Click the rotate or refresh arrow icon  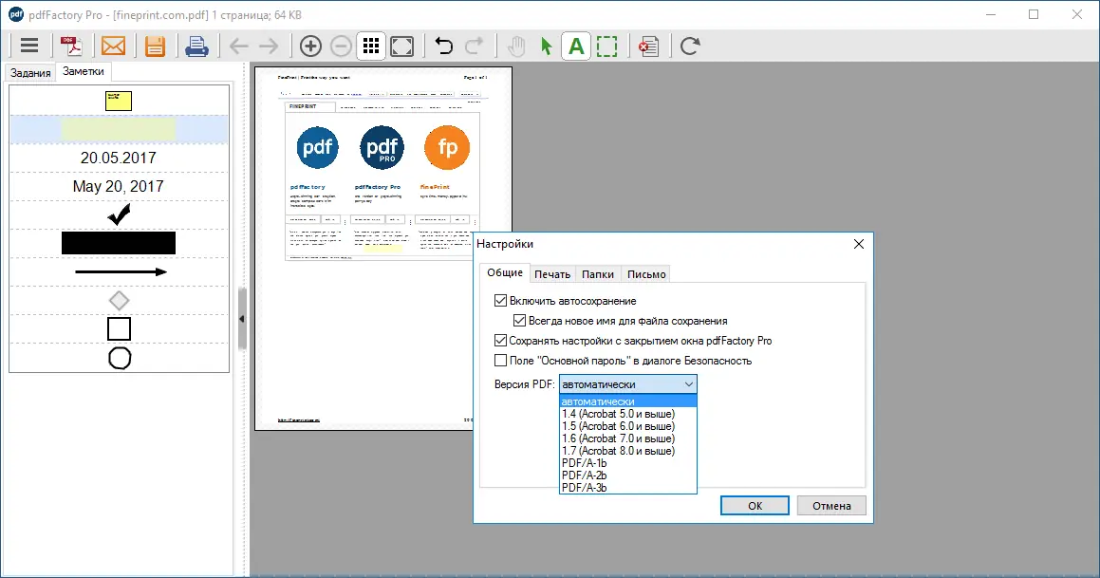tap(690, 47)
